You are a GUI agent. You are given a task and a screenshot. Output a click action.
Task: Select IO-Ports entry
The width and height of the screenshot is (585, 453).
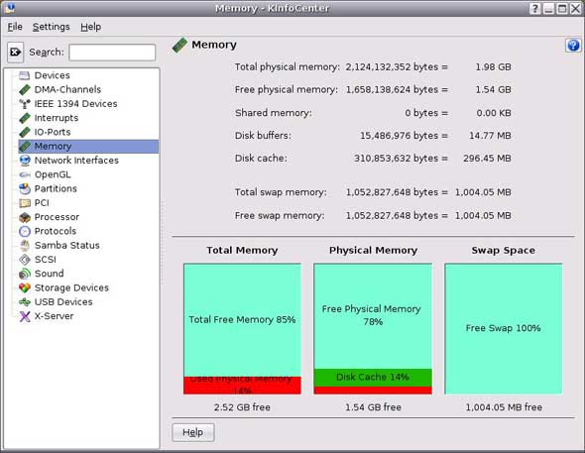53,133
